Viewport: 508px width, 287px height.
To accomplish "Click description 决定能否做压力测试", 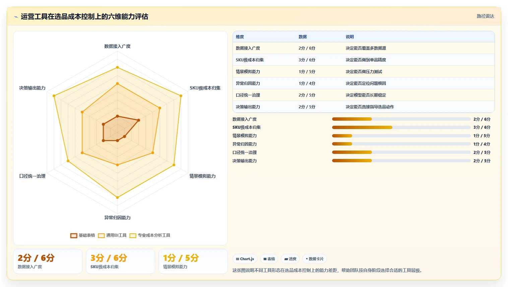I will pos(364,72).
